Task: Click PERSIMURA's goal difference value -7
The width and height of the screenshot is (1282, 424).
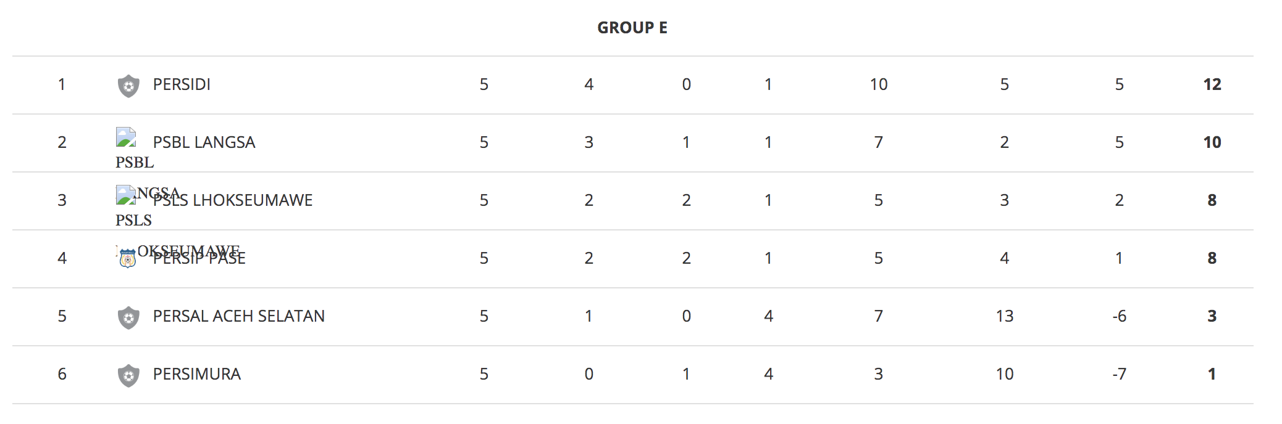Action: [x=1119, y=374]
